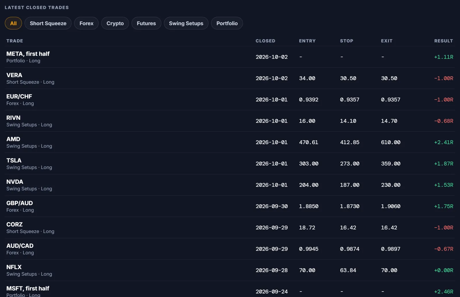
Task: Click AMD's +2.41R result
Action: (x=444, y=142)
